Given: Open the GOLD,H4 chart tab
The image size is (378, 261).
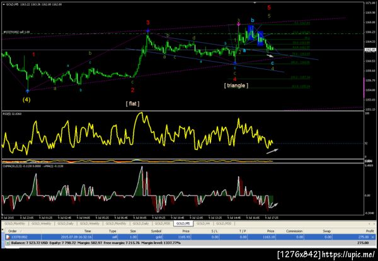Looking at the screenshot, I should pyautogui.click(x=203, y=224).
